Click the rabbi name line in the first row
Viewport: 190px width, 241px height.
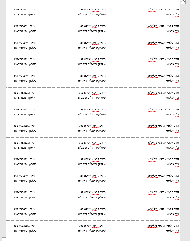(x=163, y=9)
